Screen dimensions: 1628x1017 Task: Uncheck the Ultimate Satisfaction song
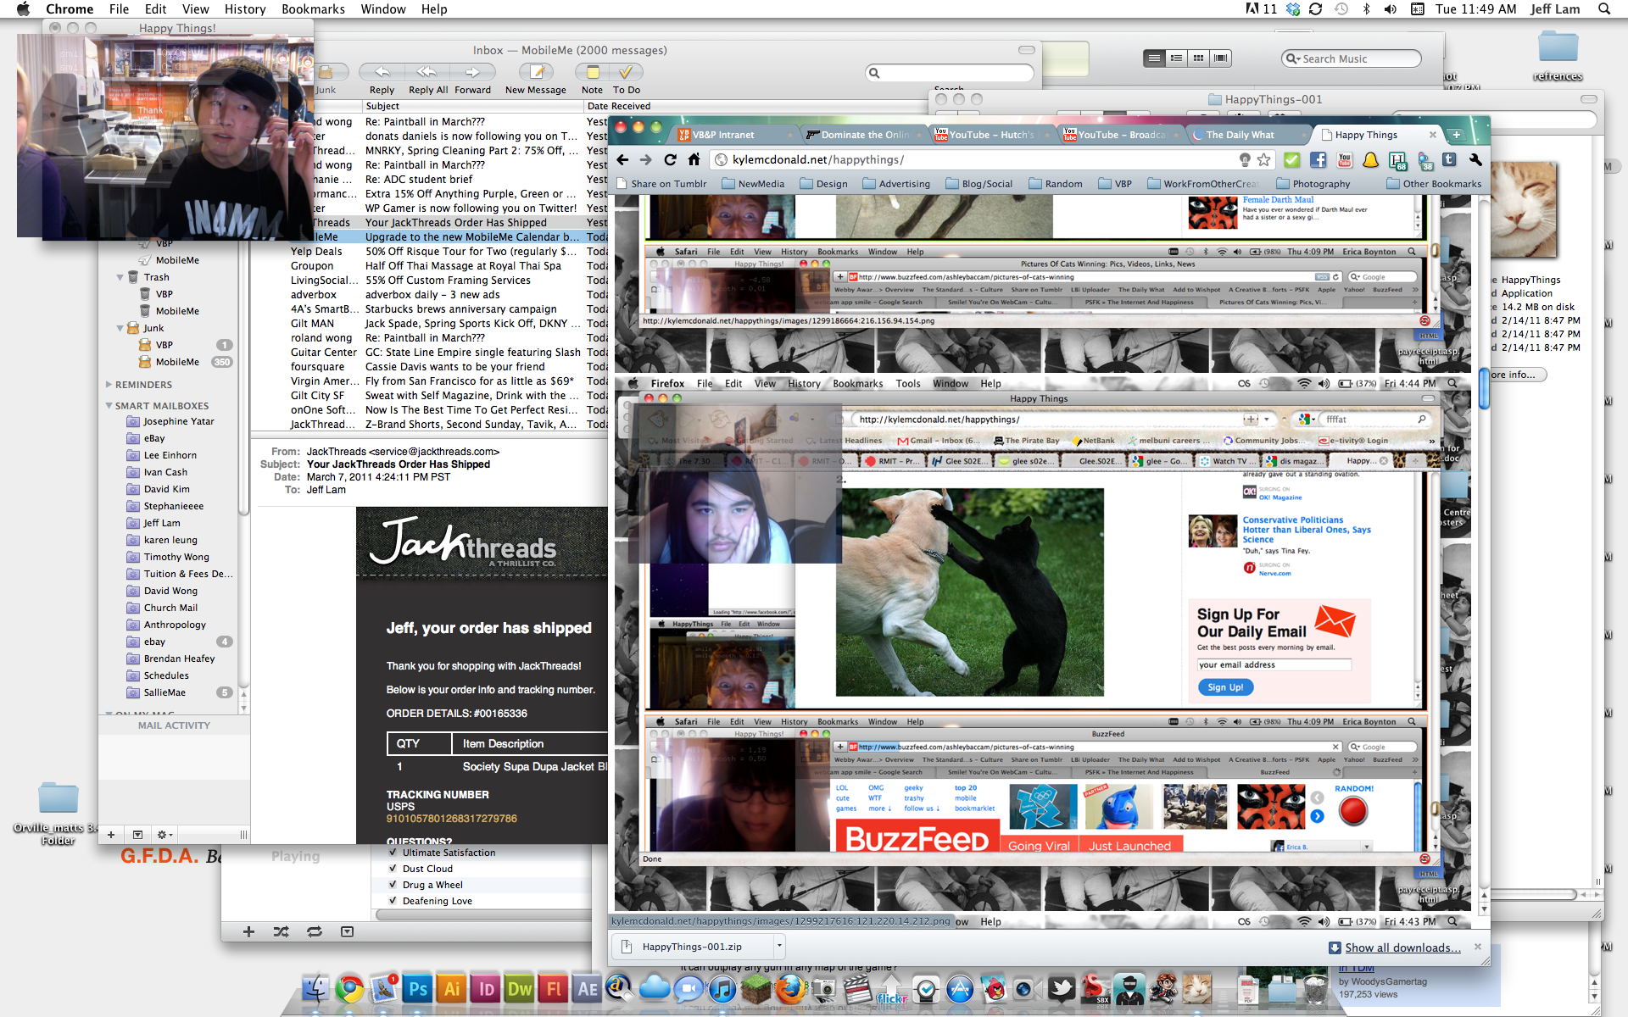pyautogui.click(x=393, y=853)
